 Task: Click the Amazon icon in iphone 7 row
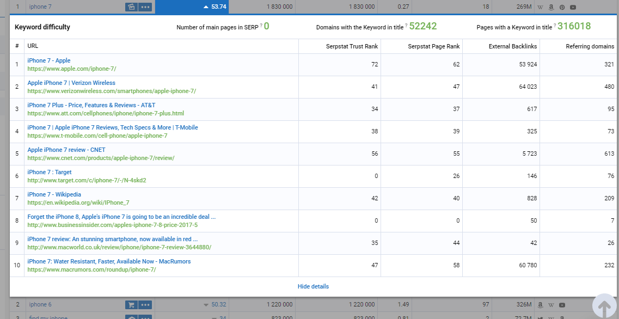(x=551, y=7)
